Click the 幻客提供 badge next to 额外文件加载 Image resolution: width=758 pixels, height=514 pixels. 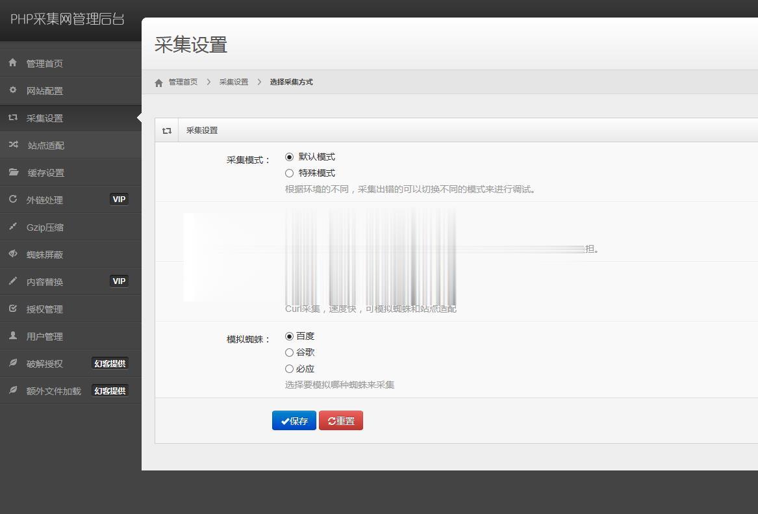110,391
